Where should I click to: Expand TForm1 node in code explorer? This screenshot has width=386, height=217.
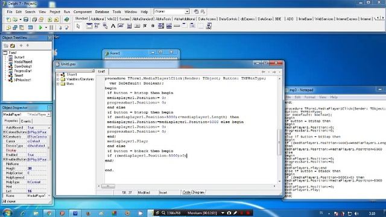(58, 75)
